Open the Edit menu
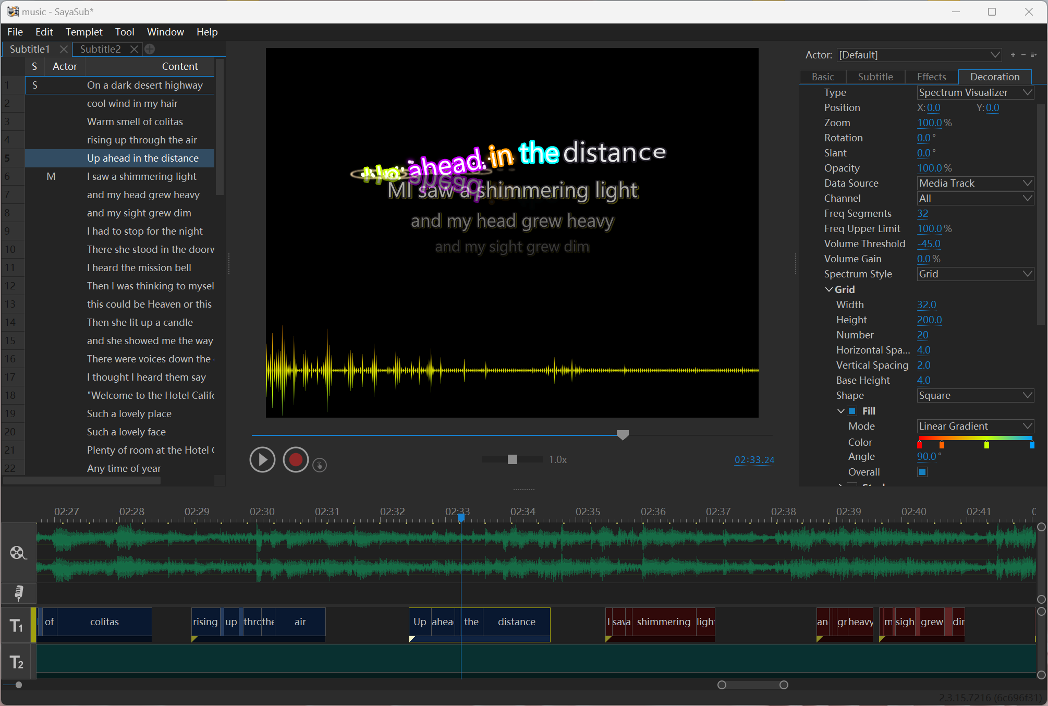1048x706 pixels. pos(44,32)
